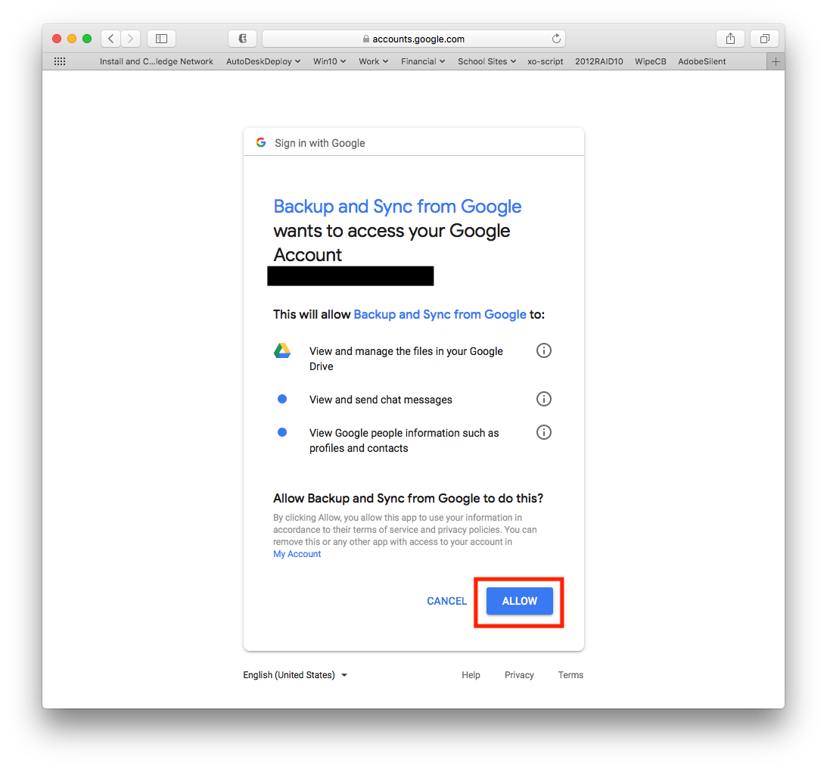Expand the AutoDeskDeploy bookmarks folder

tap(263, 61)
